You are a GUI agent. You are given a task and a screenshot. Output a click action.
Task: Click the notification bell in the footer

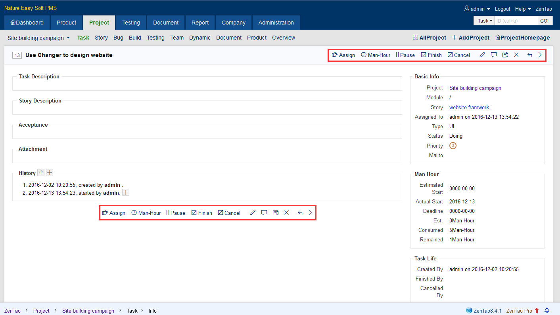tap(547, 311)
